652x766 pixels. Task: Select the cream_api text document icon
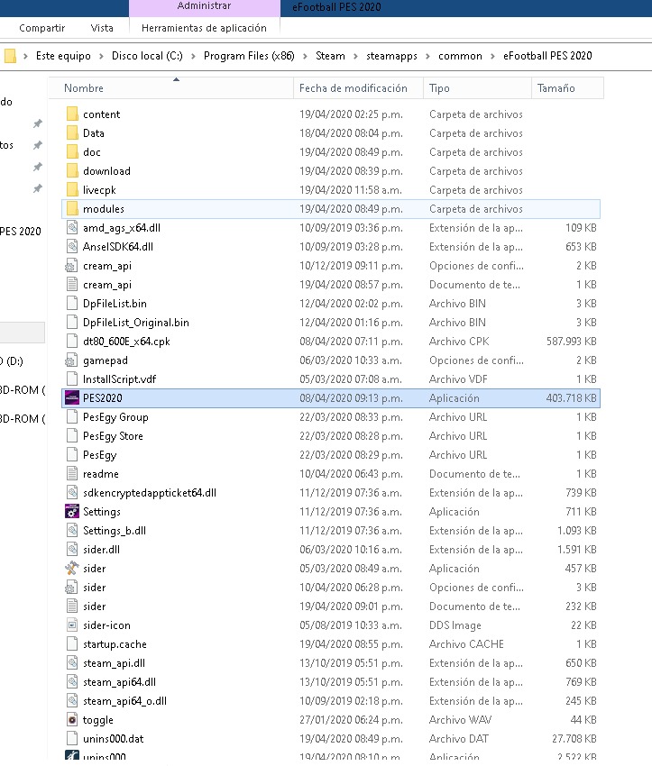72,284
